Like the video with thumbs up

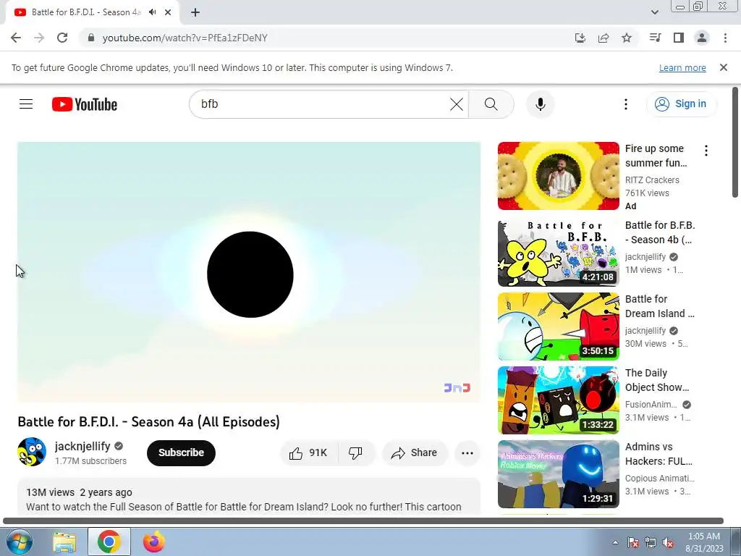[x=310, y=453]
